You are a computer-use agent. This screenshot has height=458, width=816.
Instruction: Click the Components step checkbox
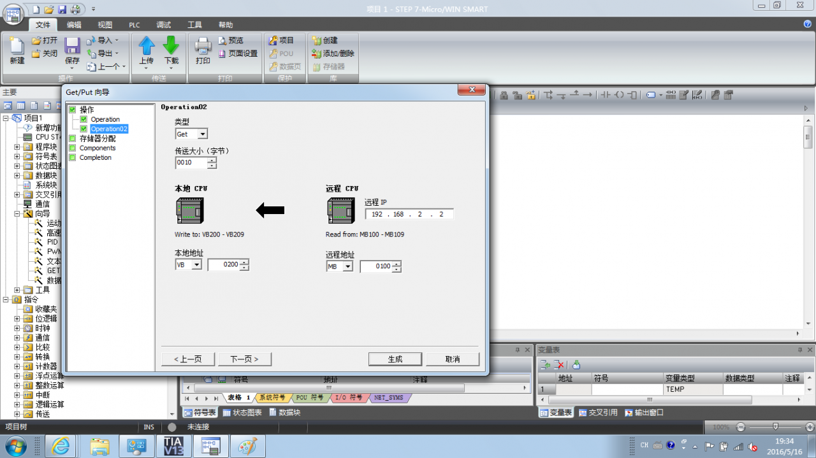pos(72,148)
